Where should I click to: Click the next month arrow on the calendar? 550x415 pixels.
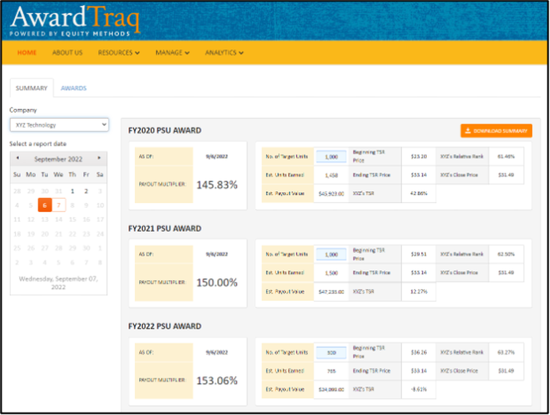100,159
